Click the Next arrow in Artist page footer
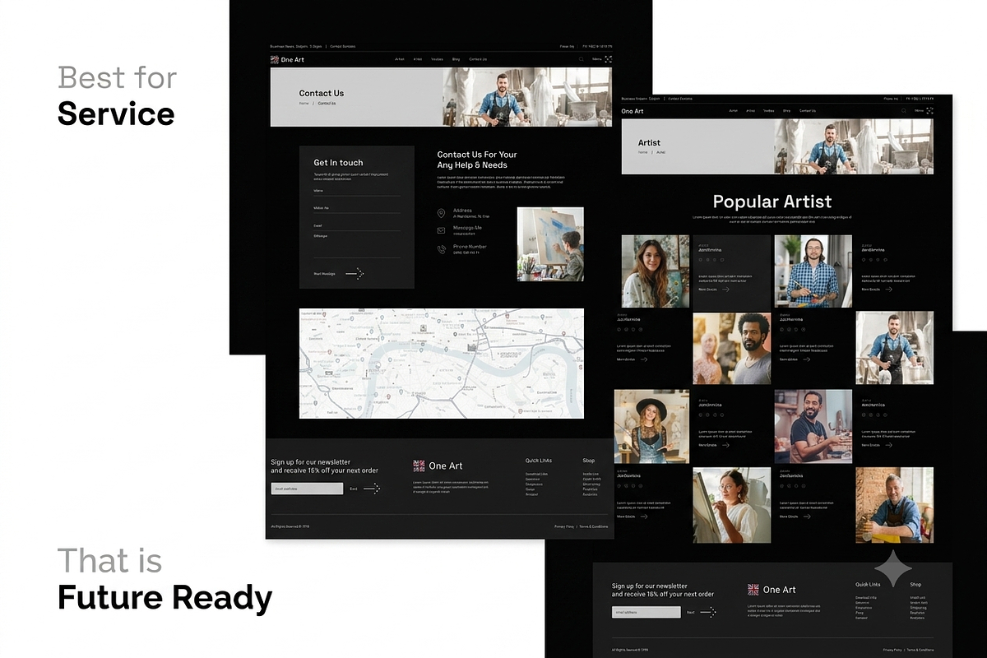Image resolution: width=987 pixels, height=658 pixels. point(708,612)
